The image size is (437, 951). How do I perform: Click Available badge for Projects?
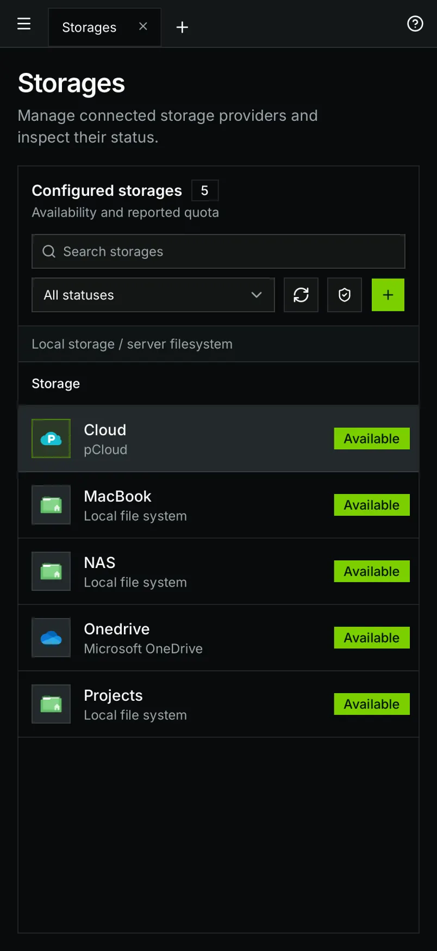(x=372, y=704)
